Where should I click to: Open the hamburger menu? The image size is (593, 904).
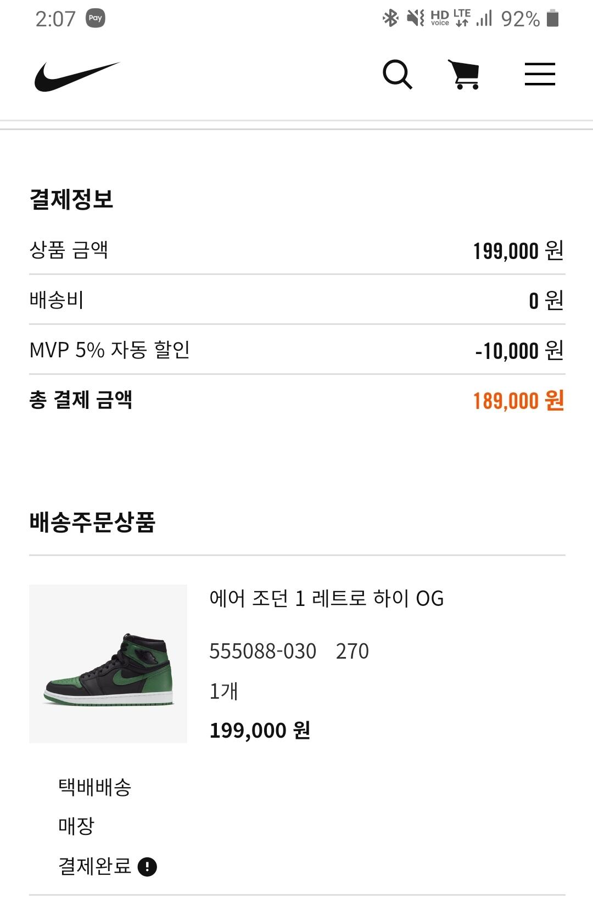(540, 74)
